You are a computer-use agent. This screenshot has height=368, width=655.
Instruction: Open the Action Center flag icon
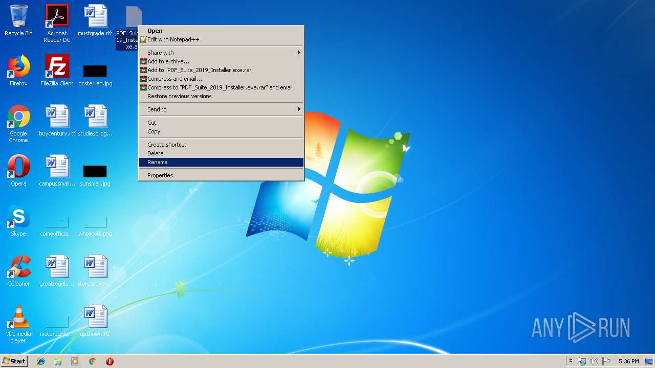pyautogui.click(x=606, y=361)
